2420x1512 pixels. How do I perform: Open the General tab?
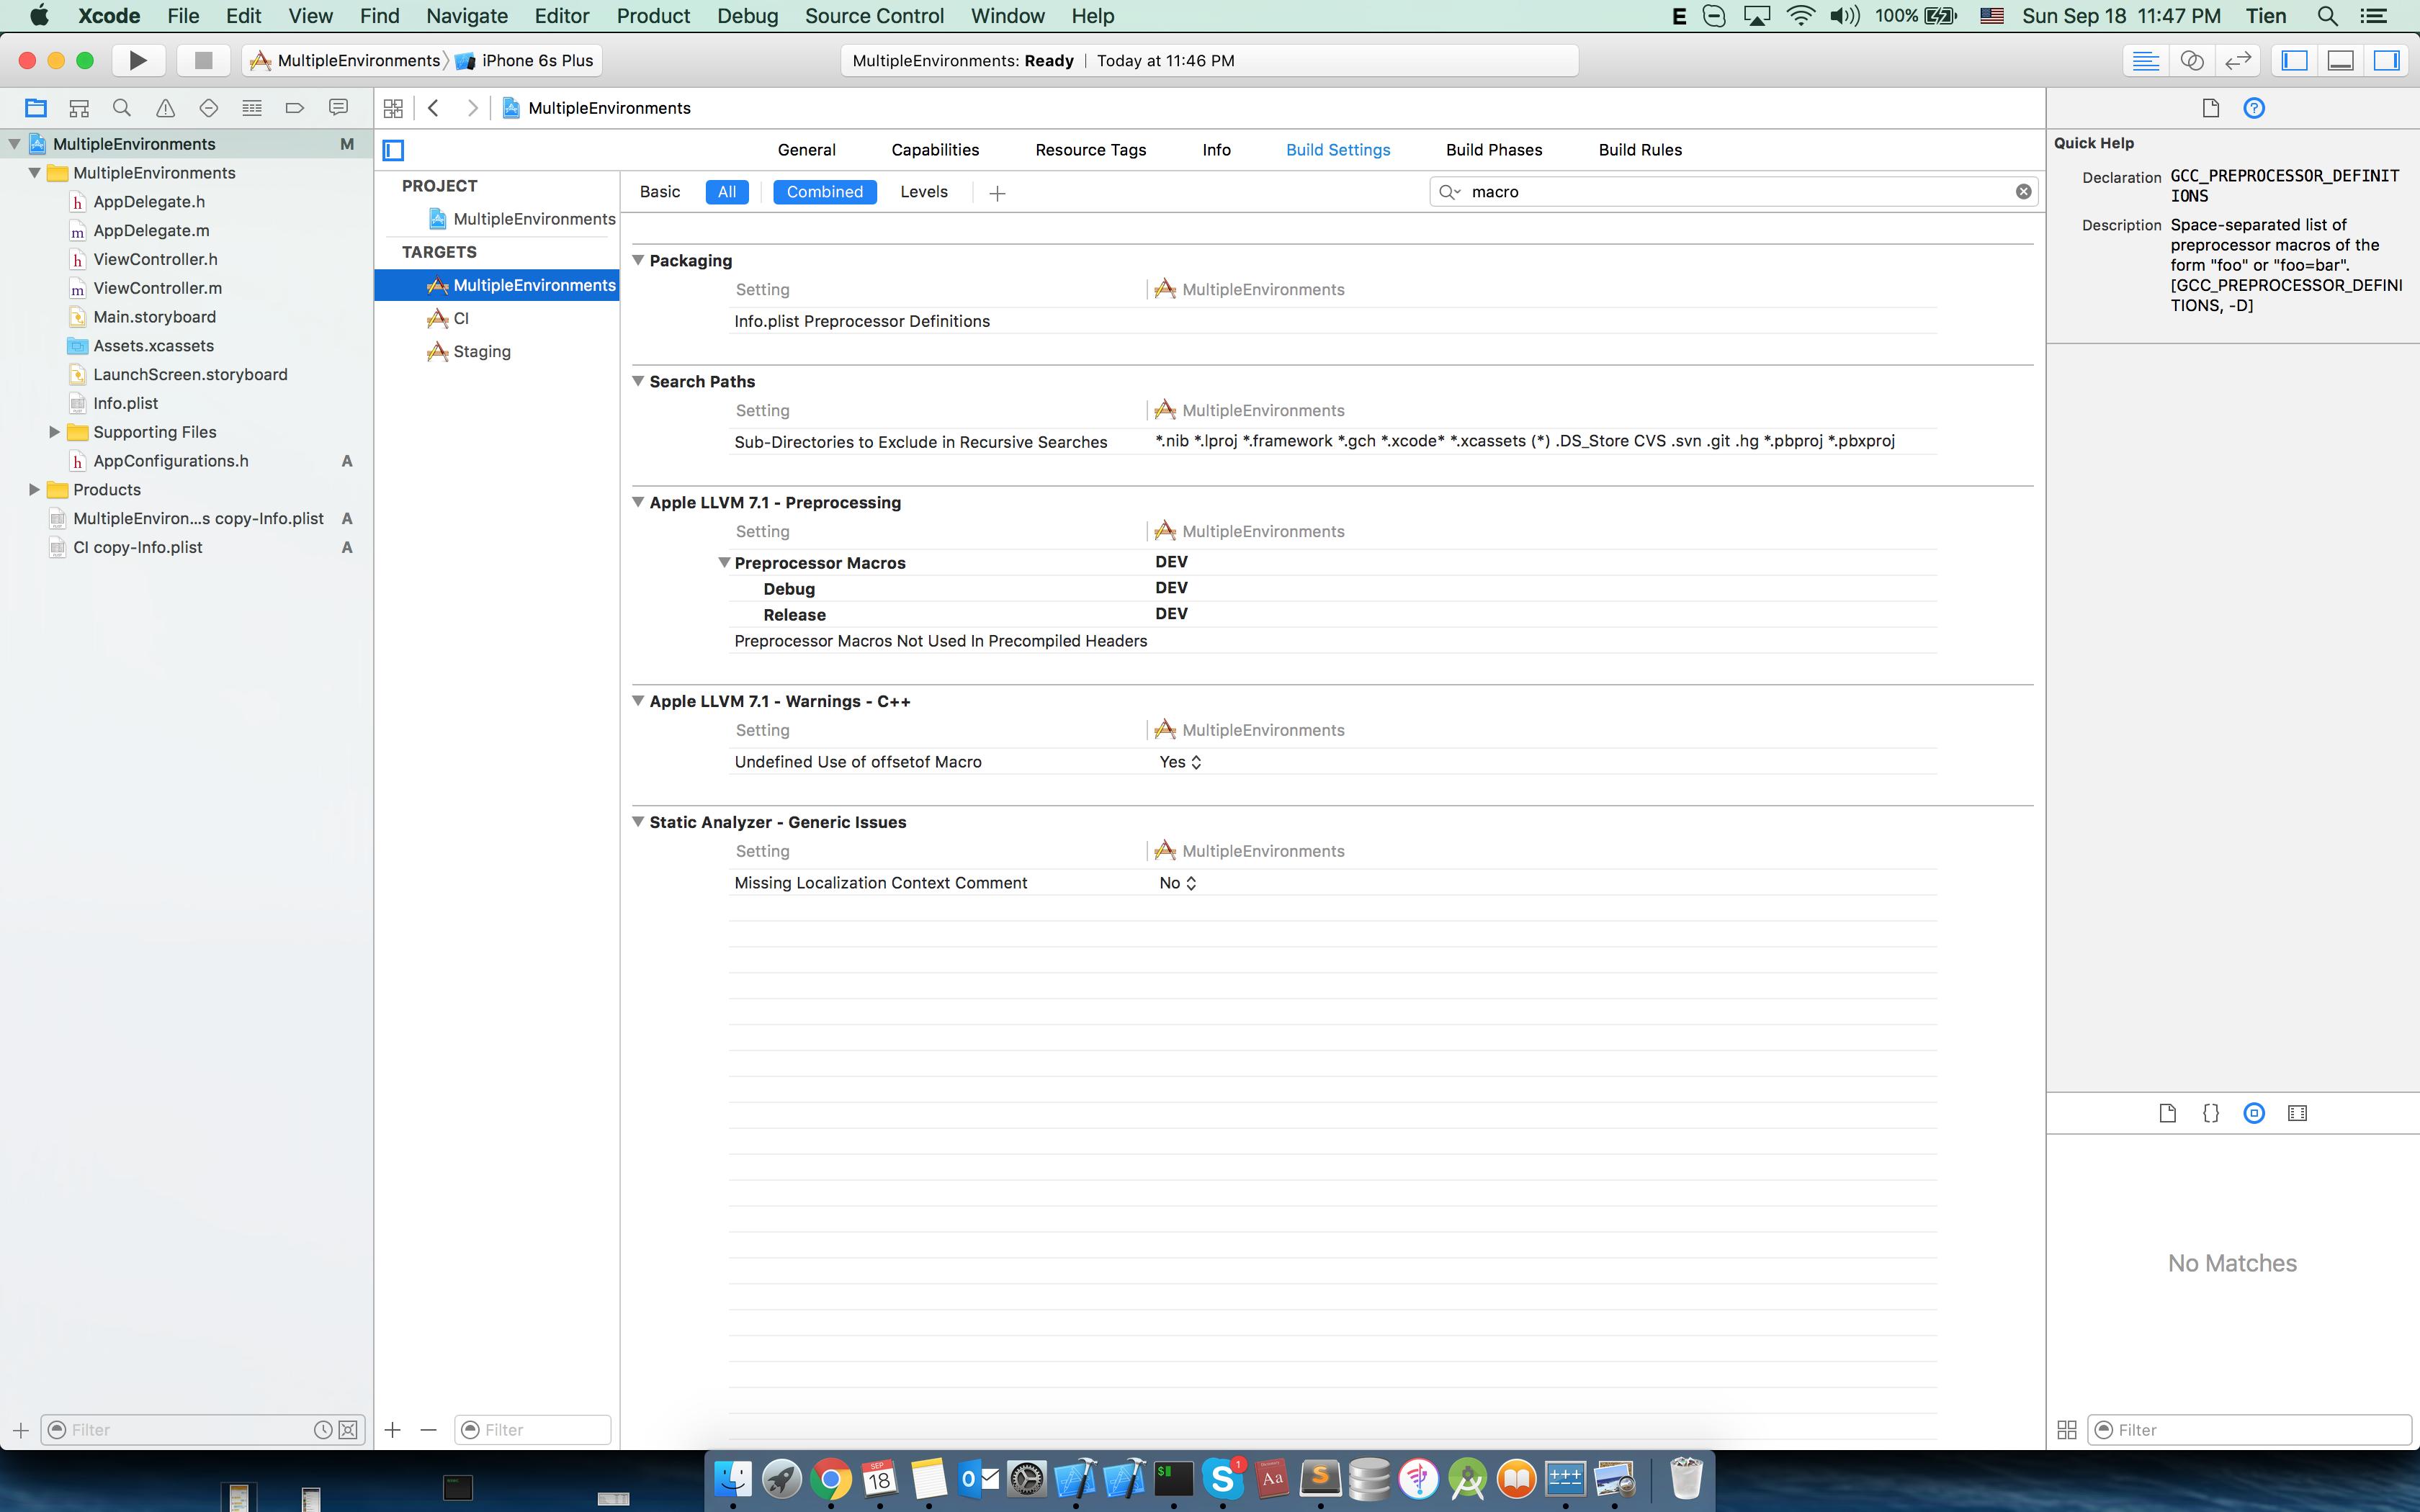pos(807,150)
